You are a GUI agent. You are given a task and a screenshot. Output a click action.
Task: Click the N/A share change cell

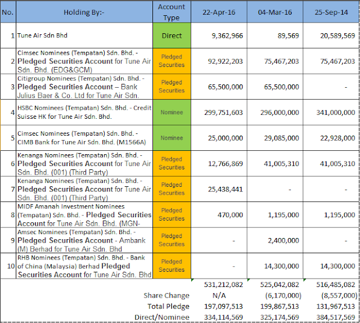pyautogui.click(x=219, y=295)
